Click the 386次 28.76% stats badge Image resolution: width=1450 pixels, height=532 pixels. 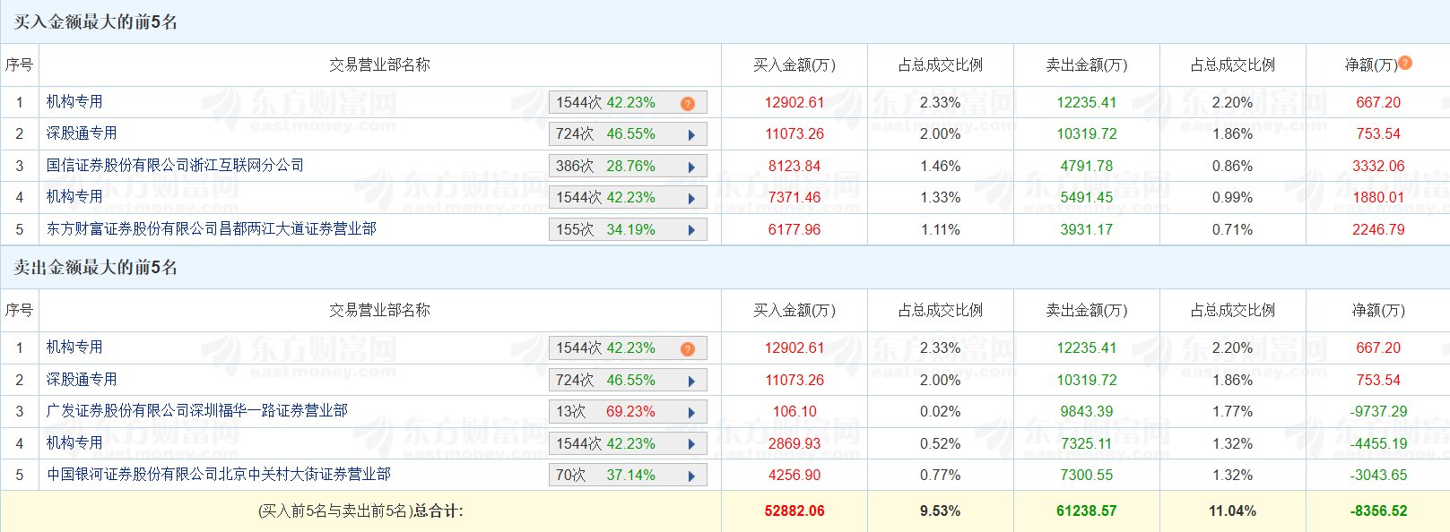[606, 167]
